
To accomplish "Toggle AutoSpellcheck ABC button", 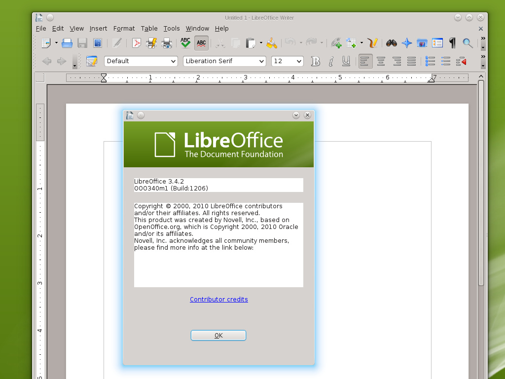I will click(x=201, y=43).
